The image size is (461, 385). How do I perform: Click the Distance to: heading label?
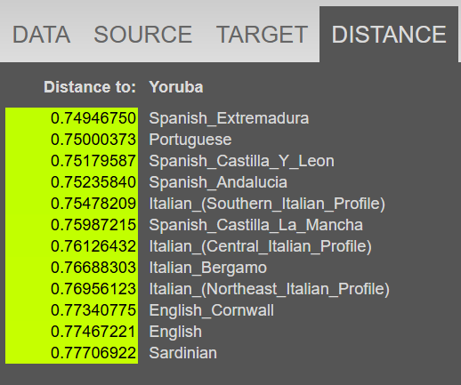90,87
